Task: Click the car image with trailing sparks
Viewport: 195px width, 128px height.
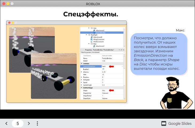Action: click(x=54, y=76)
